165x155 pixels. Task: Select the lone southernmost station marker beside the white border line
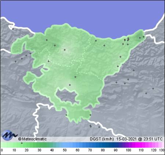tap(99, 127)
